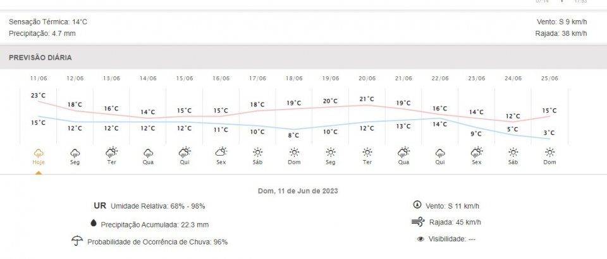Choose the sunny icon for Seg 19/06
The height and width of the screenshot is (259, 607).
pos(331,152)
